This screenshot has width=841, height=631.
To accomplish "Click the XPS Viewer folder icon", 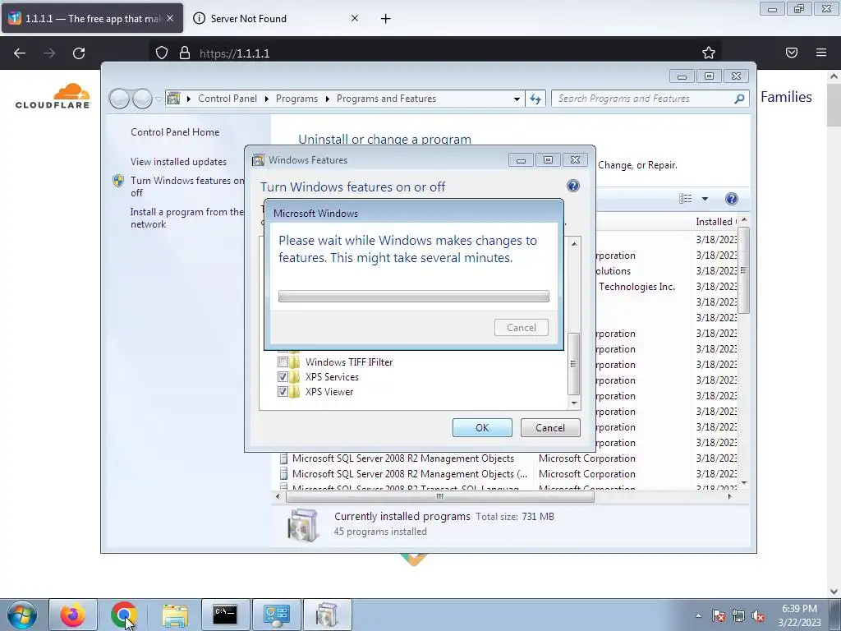I will coord(295,392).
